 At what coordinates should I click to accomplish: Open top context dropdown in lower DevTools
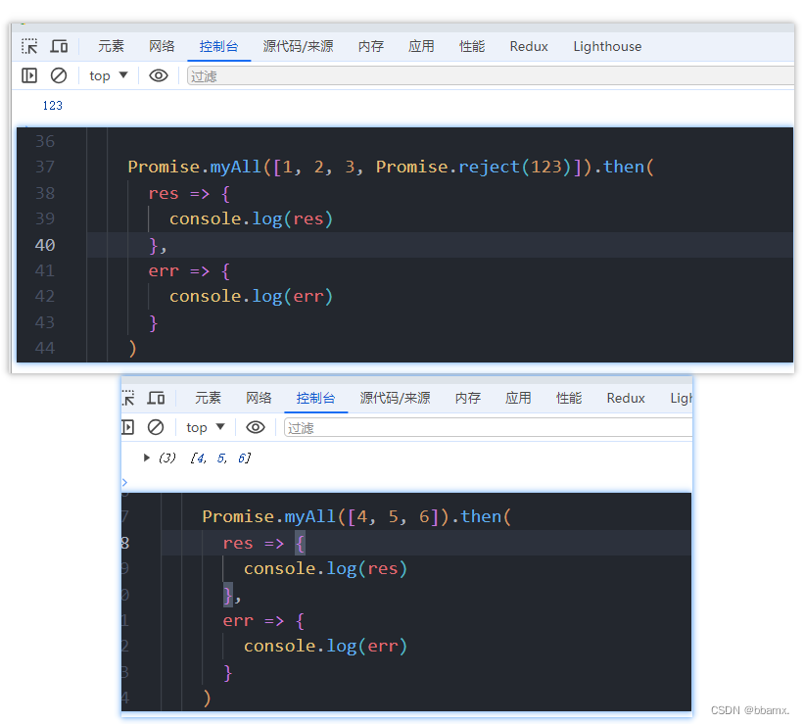click(x=205, y=427)
